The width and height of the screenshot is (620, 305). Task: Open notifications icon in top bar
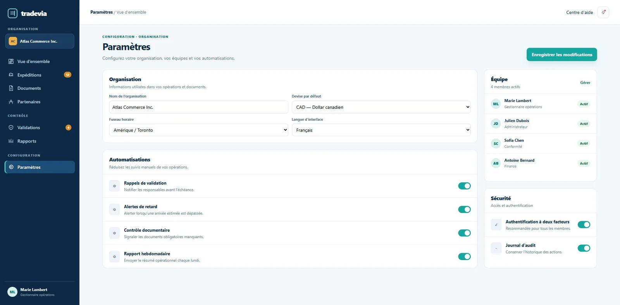coord(603,12)
